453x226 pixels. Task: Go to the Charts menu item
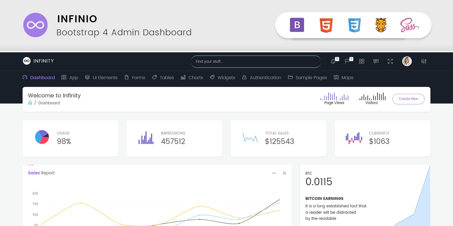pyautogui.click(x=192, y=77)
